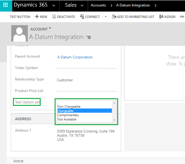Click the ASSIGN command label
185x164 pixels.
pyautogui.click(x=170, y=17)
